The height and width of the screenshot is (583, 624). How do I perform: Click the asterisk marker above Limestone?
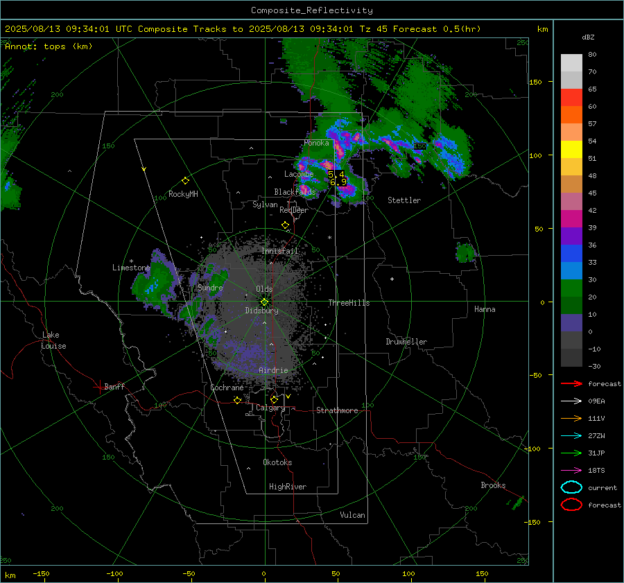(131, 261)
